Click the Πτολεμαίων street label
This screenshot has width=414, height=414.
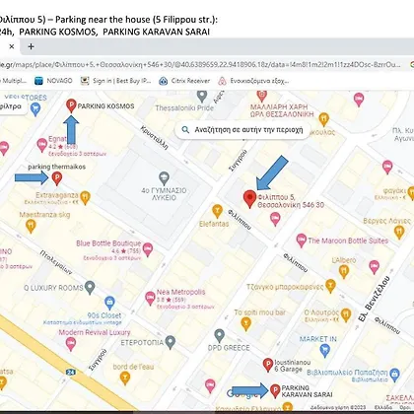(x=56, y=262)
